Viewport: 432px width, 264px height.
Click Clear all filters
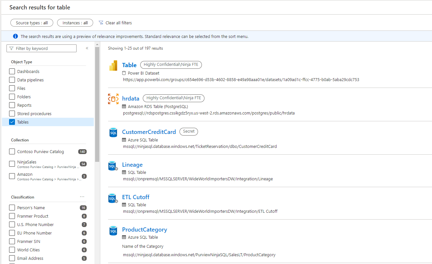point(118,23)
